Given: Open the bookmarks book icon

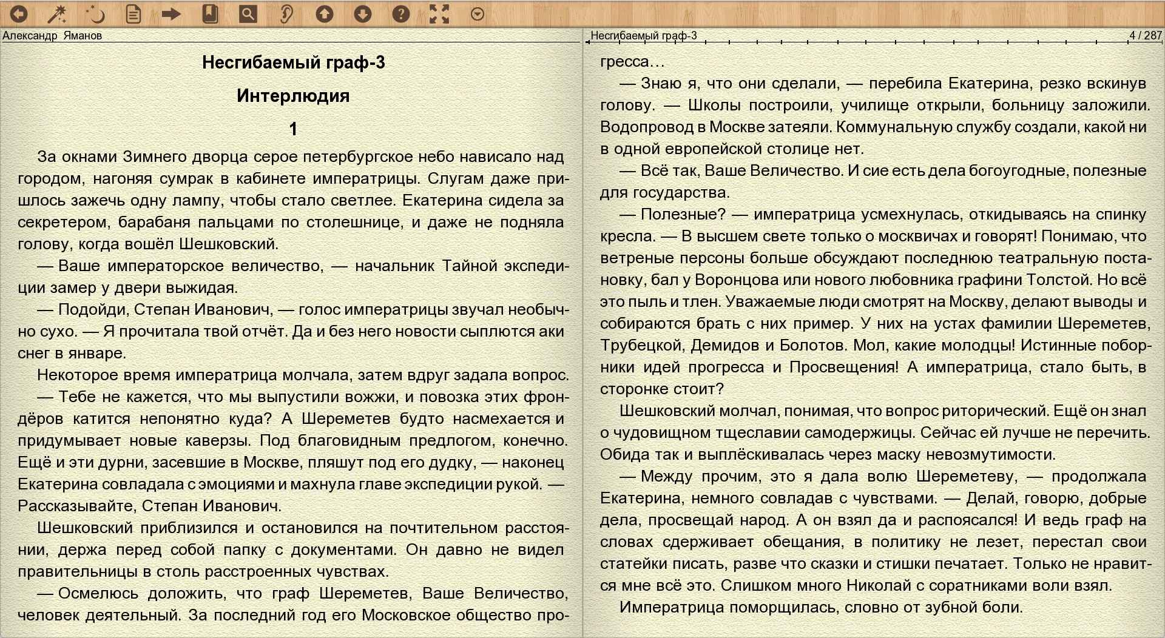Looking at the screenshot, I should coord(210,14).
